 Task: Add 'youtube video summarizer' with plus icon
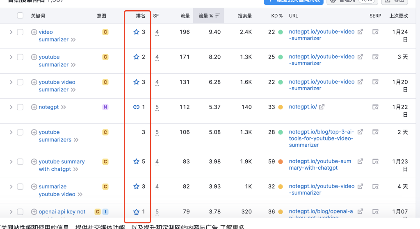[34, 82]
